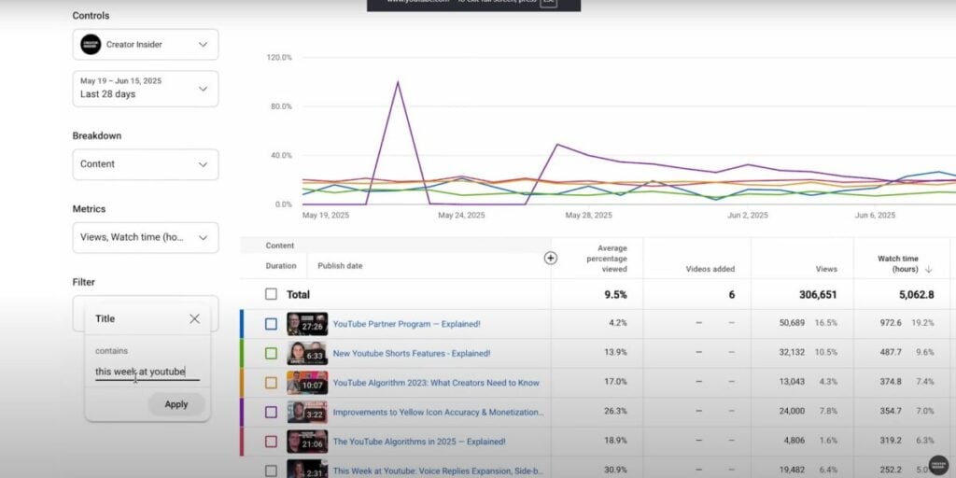This screenshot has height=478, width=956.
Task: Click the Duration column header
Action: click(x=281, y=266)
